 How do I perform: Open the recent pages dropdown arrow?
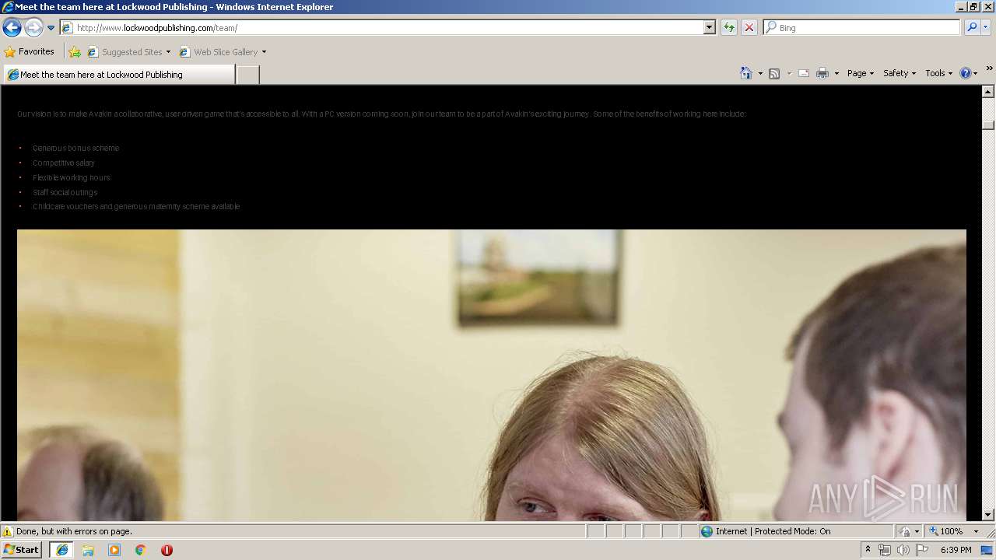[x=51, y=28]
